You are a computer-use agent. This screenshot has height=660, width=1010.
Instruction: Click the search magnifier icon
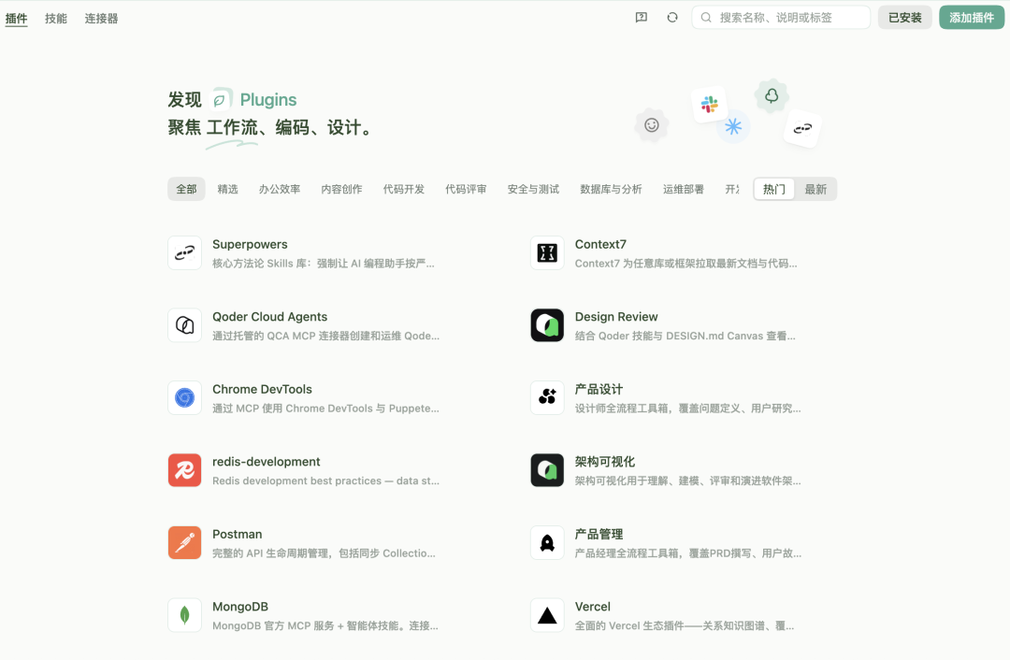tap(706, 18)
